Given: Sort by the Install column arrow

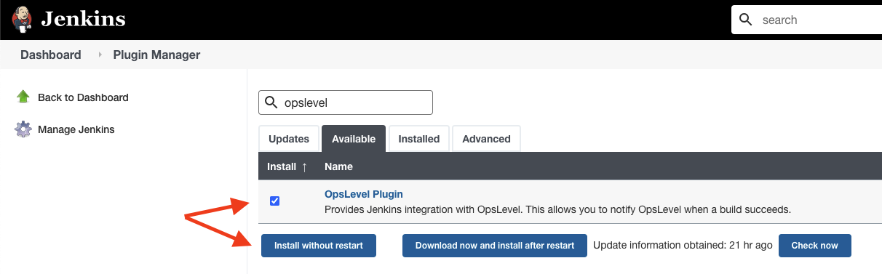Looking at the screenshot, I should [x=304, y=166].
